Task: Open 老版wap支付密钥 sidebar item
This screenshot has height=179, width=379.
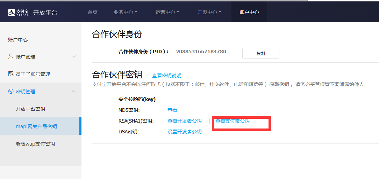Action: [35, 144]
